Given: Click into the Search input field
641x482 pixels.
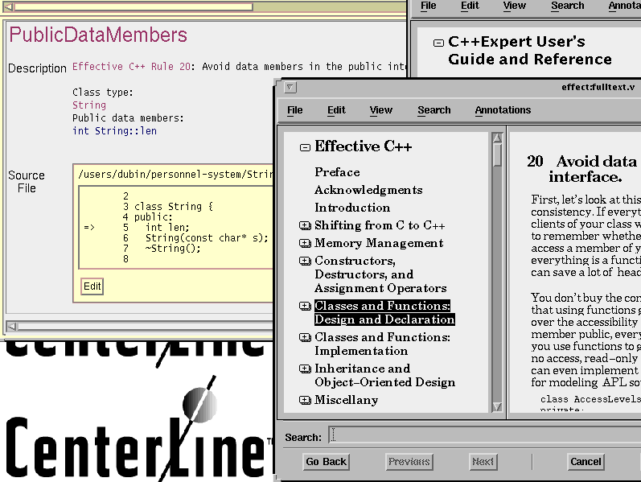Looking at the screenshot, I should (x=484, y=435).
